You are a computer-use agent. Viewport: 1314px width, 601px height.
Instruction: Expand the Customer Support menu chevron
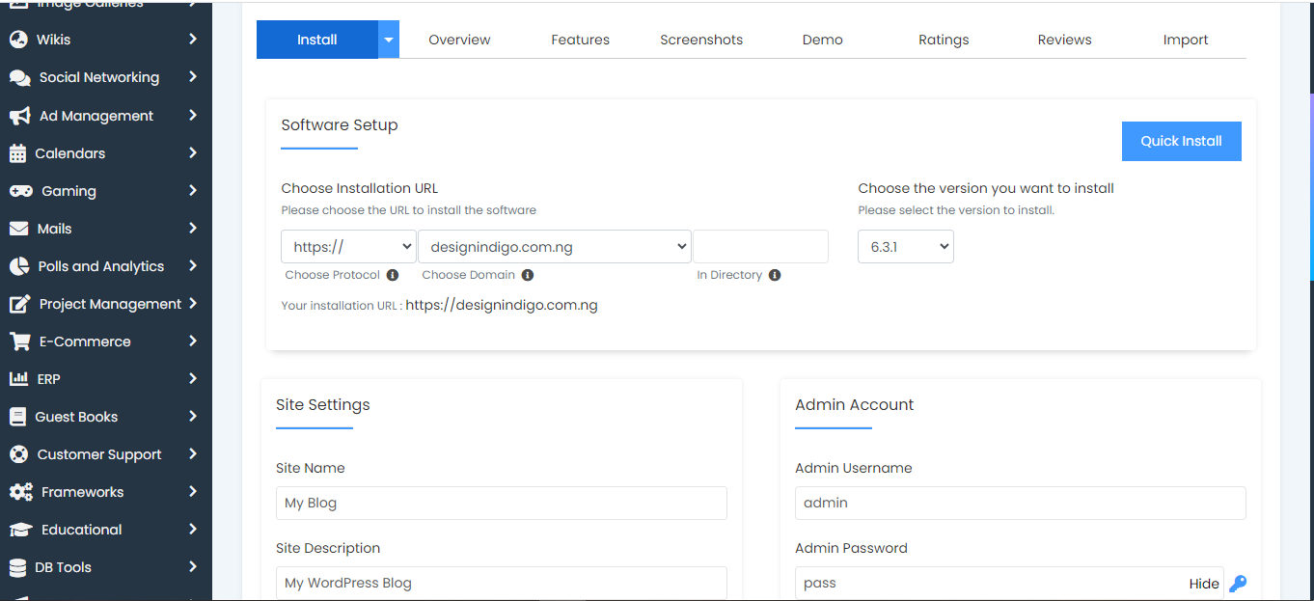191,453
